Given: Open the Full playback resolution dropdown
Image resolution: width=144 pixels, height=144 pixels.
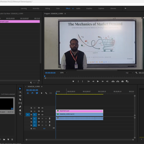Looking at the screenshot, I should [129, 73].
